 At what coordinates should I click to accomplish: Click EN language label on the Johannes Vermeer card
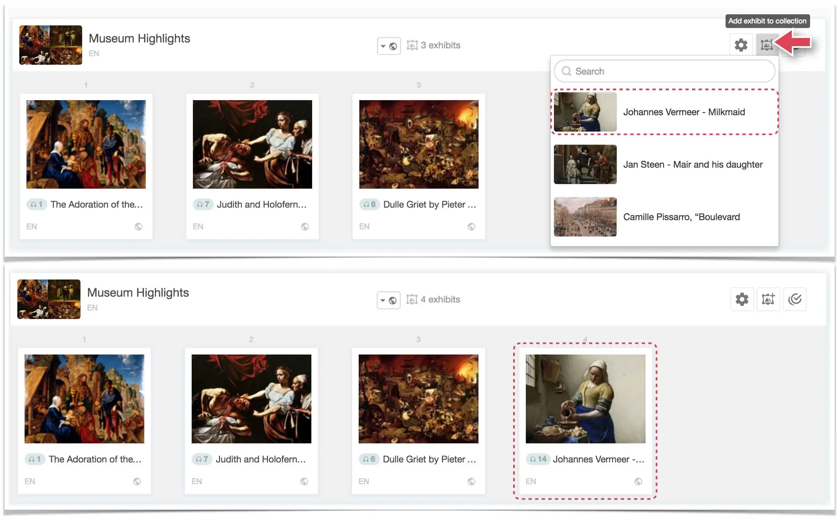(531, 481)
